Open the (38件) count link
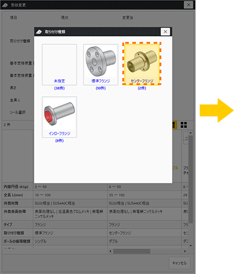 [x=59, y=89]
